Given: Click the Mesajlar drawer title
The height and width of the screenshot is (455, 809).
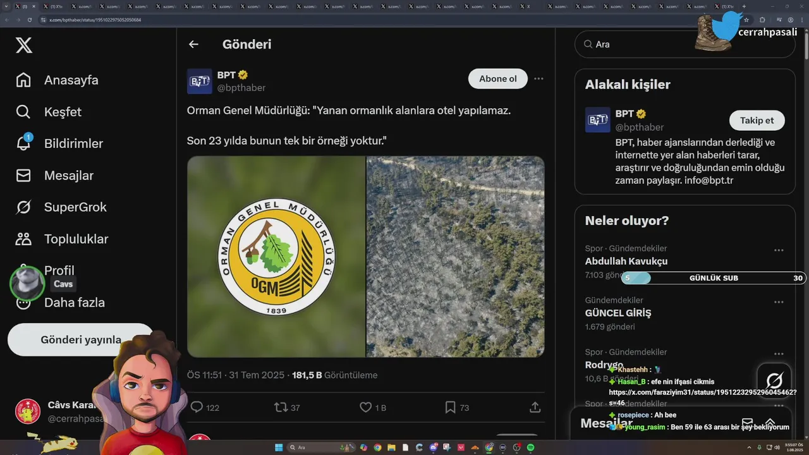Looking at the screenshot, I should (607, 423).
